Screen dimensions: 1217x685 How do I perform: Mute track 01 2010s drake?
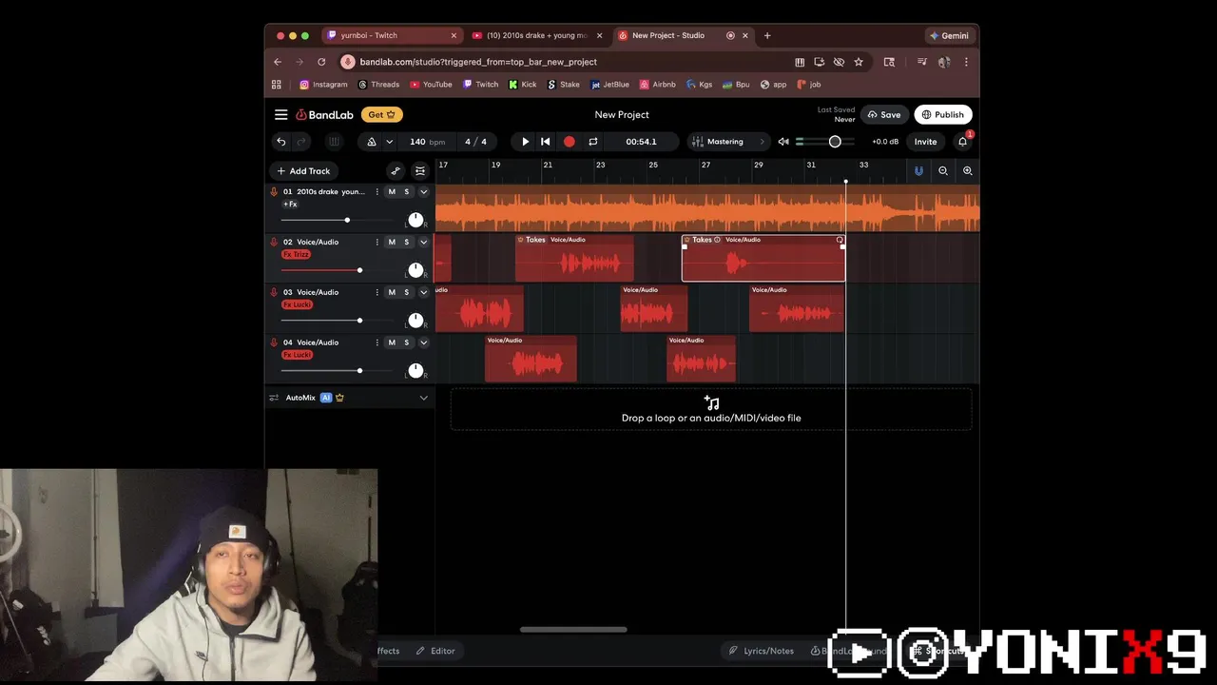(x=392, y=192)
